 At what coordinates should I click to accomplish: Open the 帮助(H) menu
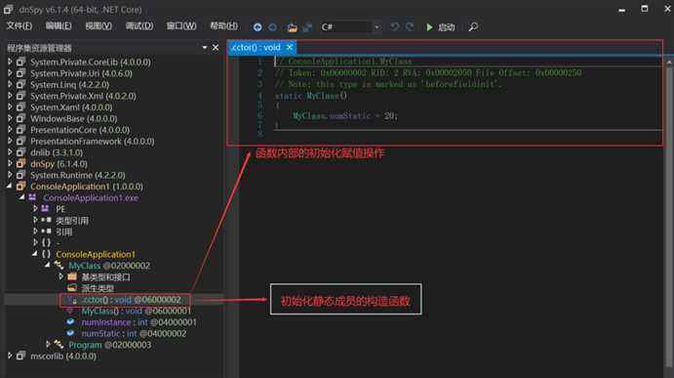pos(223,26)
